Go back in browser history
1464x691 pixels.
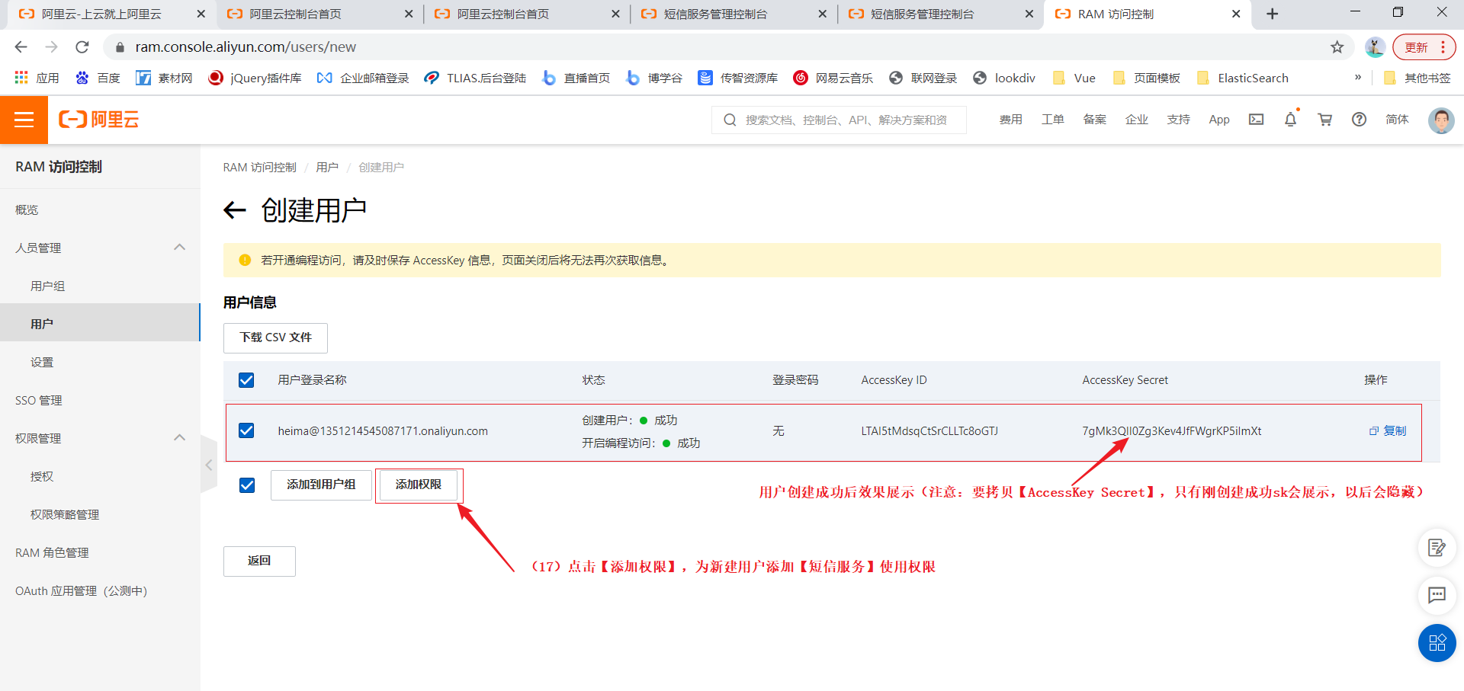coord(21,47)
